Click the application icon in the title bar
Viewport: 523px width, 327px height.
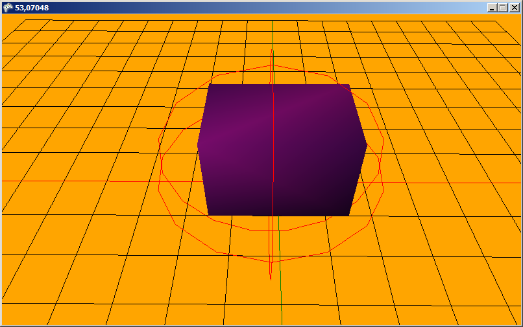click(x=8, y=8)
